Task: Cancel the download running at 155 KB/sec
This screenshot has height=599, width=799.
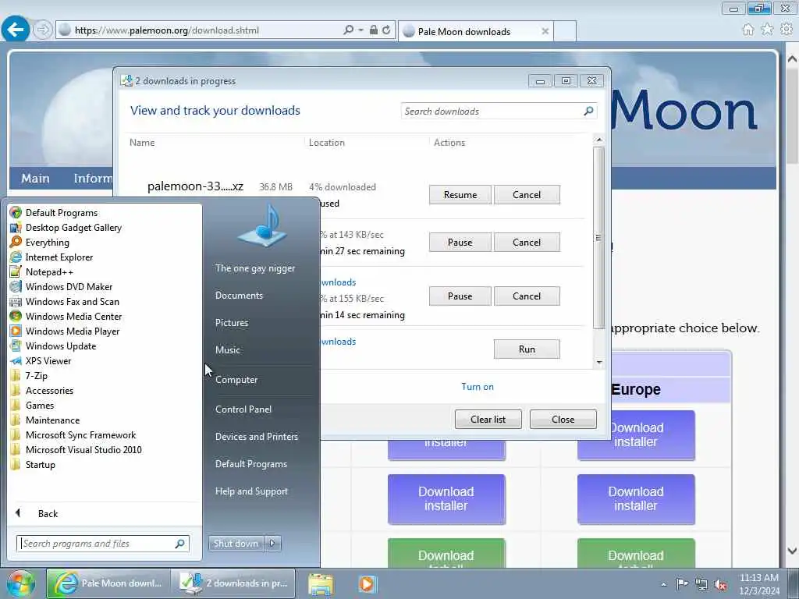Action: click(527, 296)
